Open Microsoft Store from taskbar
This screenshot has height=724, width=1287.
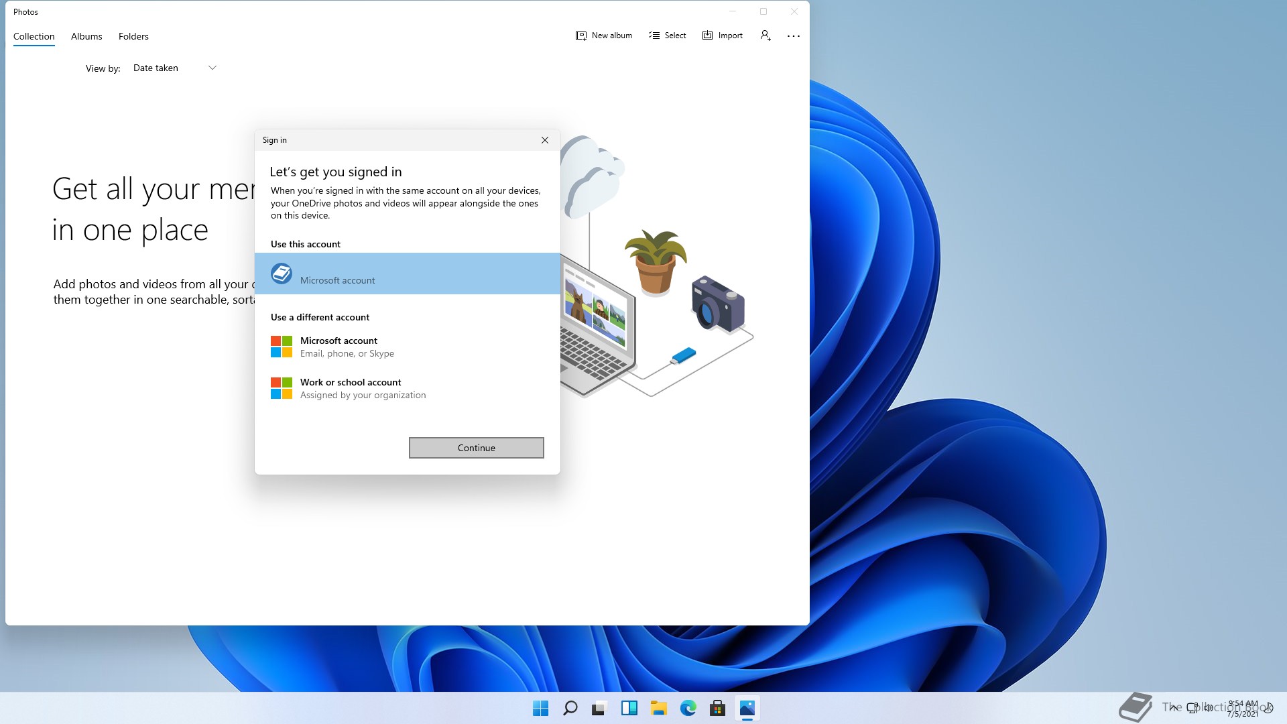[718, 708]
